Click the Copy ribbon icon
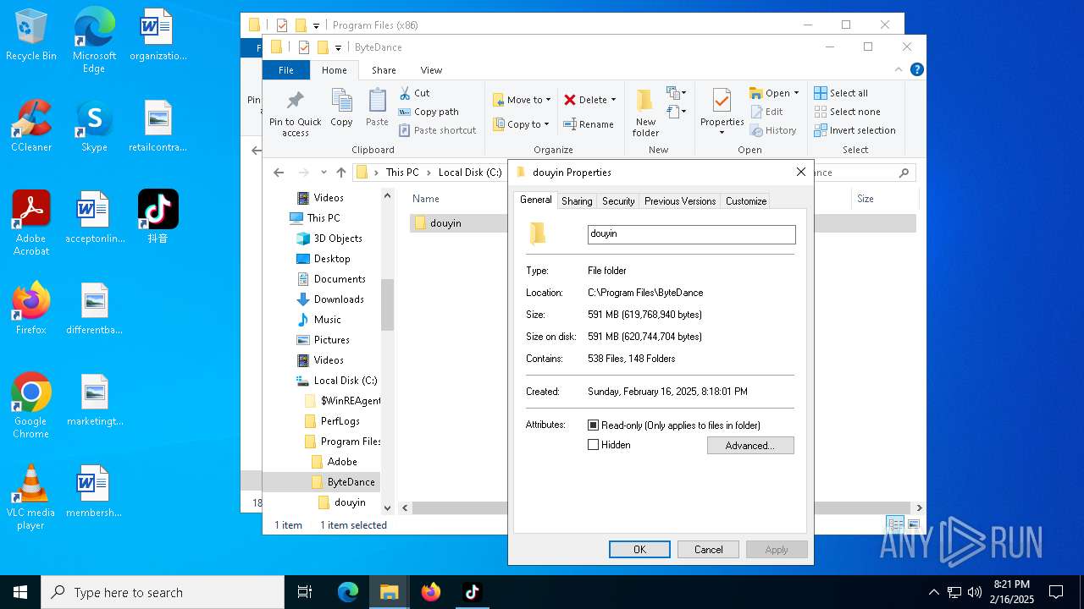 click(x=341, y=108)
